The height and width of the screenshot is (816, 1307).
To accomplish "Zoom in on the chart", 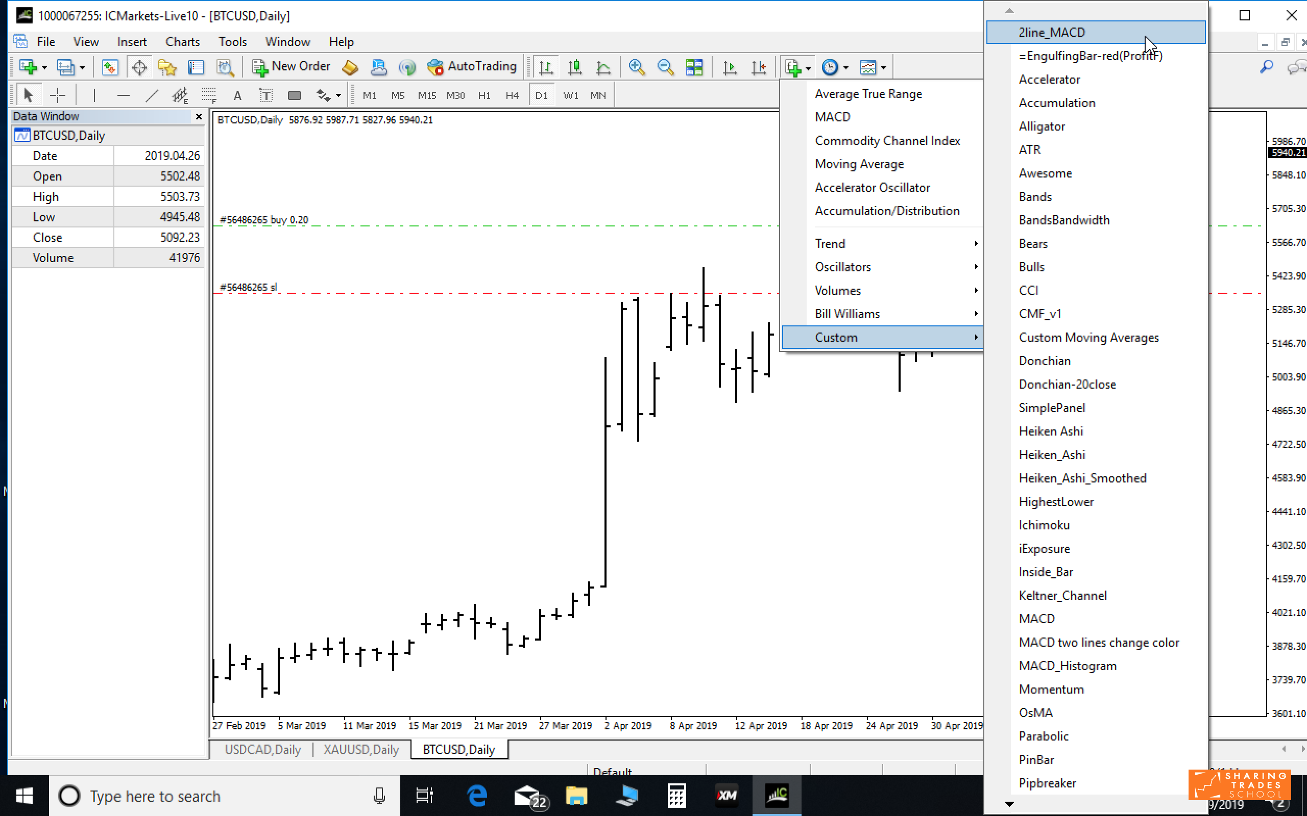I will pyautogui.click(x=637, y=67).
